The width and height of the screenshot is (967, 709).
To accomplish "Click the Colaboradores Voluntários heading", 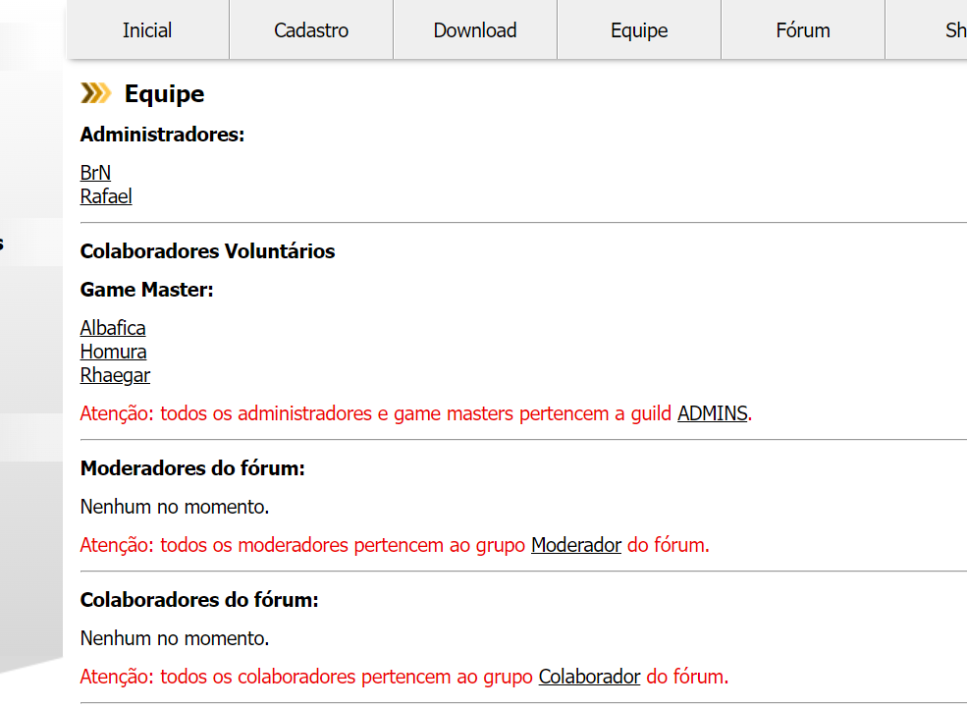I will pos(207,251).
